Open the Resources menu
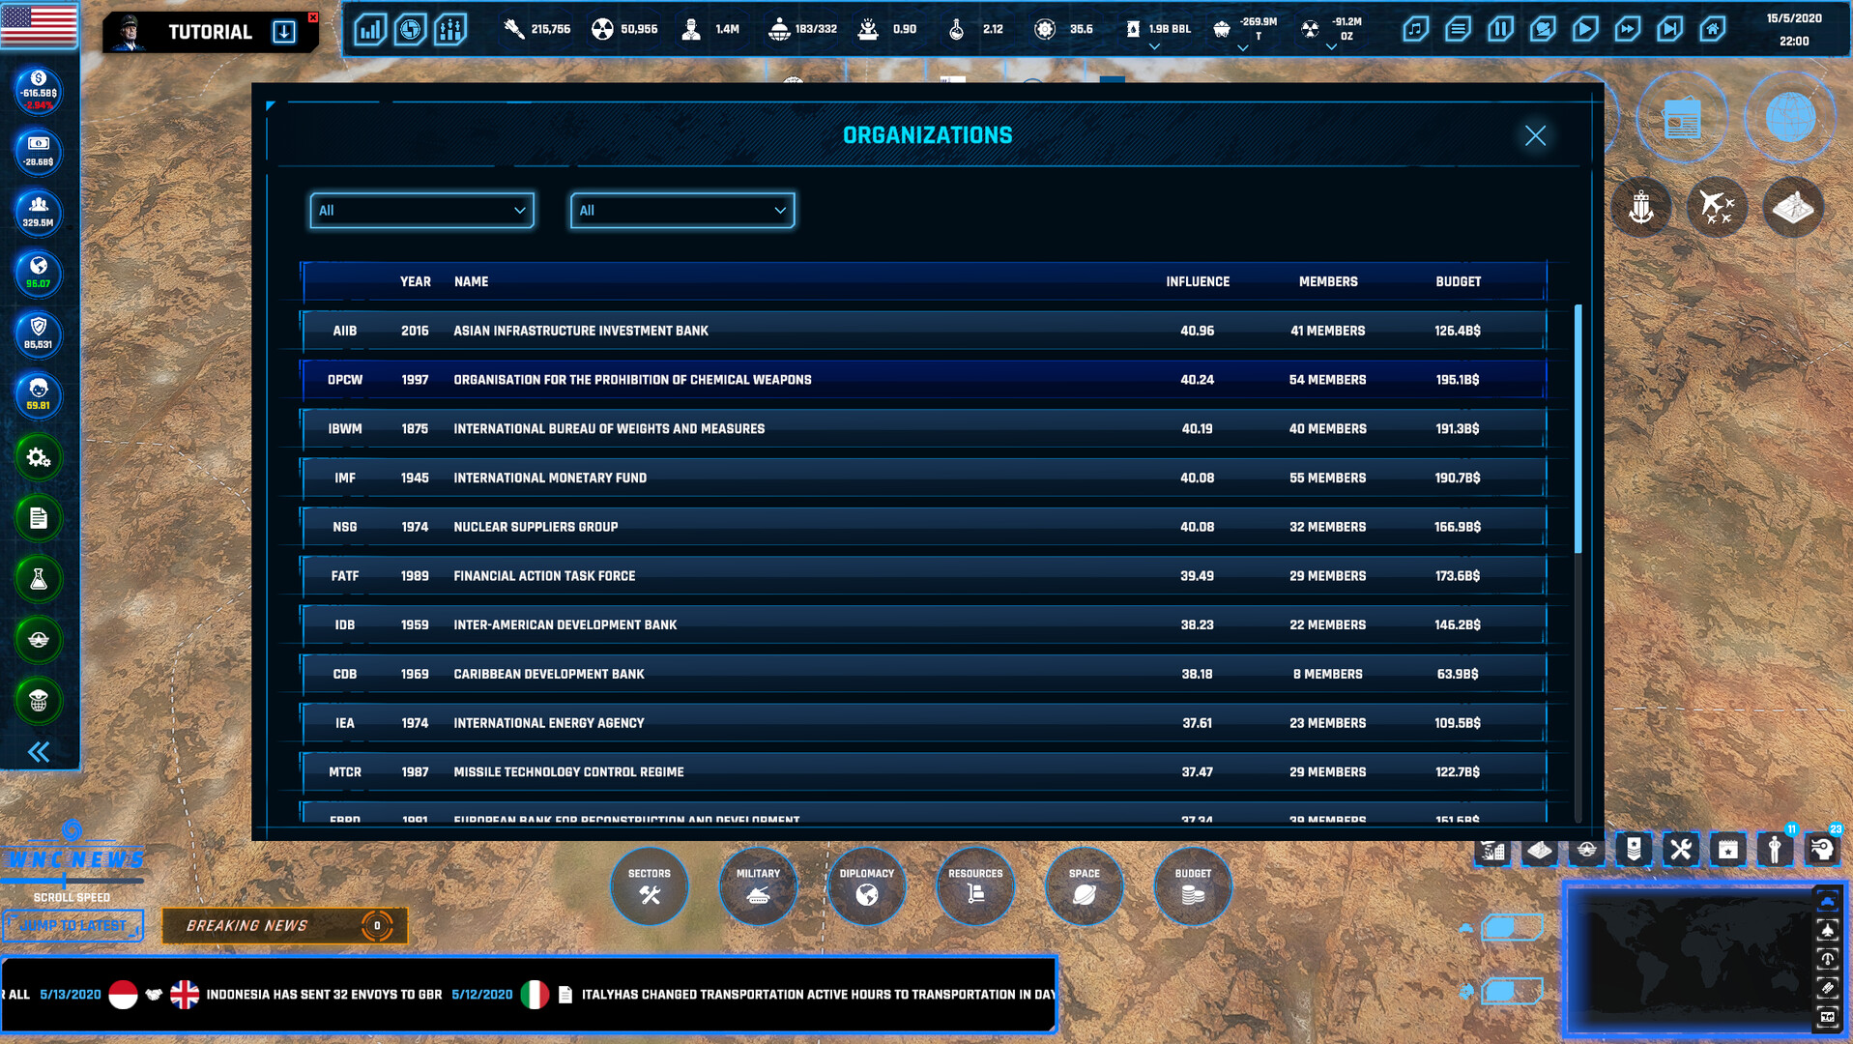The width and height of the screenshot is (1853, 1044). 975,886
